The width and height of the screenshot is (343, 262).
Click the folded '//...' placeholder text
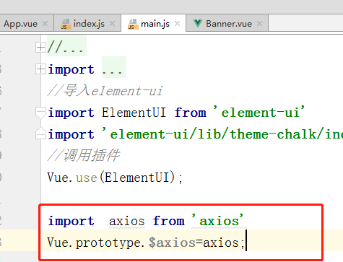[66, 47]
